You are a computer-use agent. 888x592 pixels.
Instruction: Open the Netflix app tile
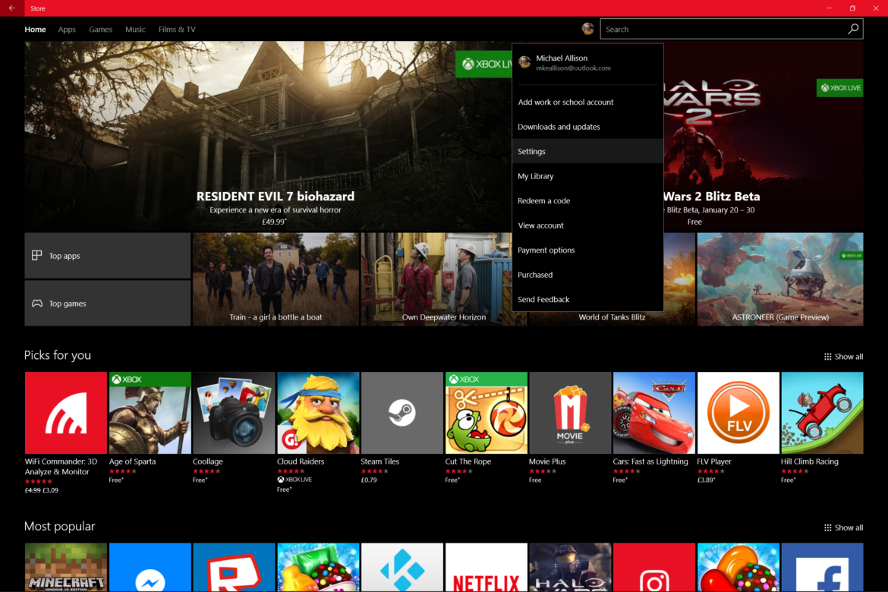point(486,568)
